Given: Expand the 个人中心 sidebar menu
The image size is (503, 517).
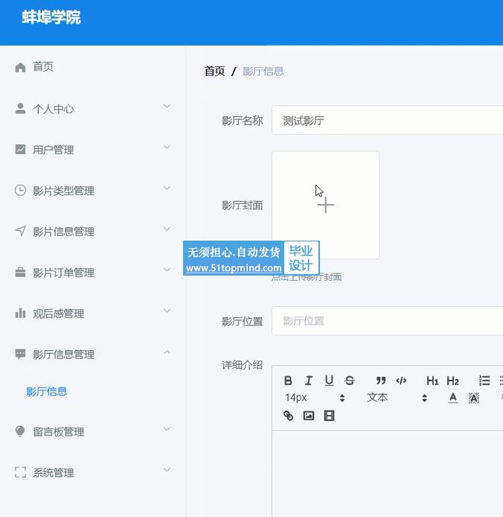Looking at the screenshot, I should click(x=93, y=109).
